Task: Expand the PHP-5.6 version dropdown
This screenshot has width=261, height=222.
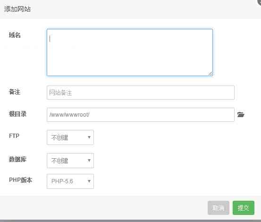Action: [x=70, y=181]
